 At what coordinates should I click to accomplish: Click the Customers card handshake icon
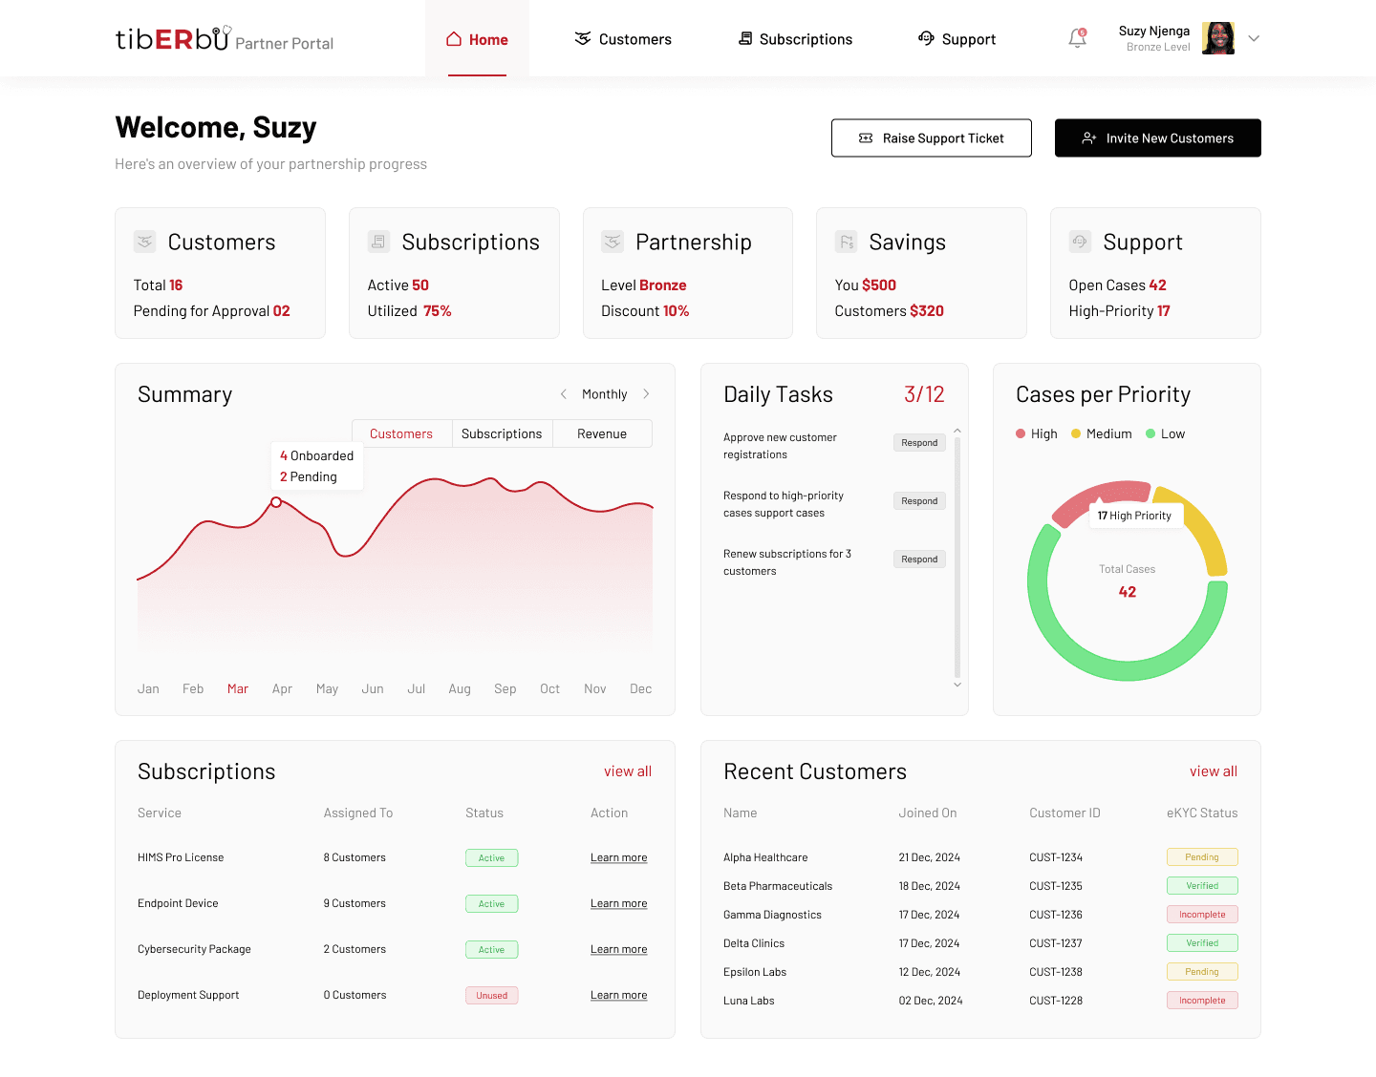[x=144, y=242]
